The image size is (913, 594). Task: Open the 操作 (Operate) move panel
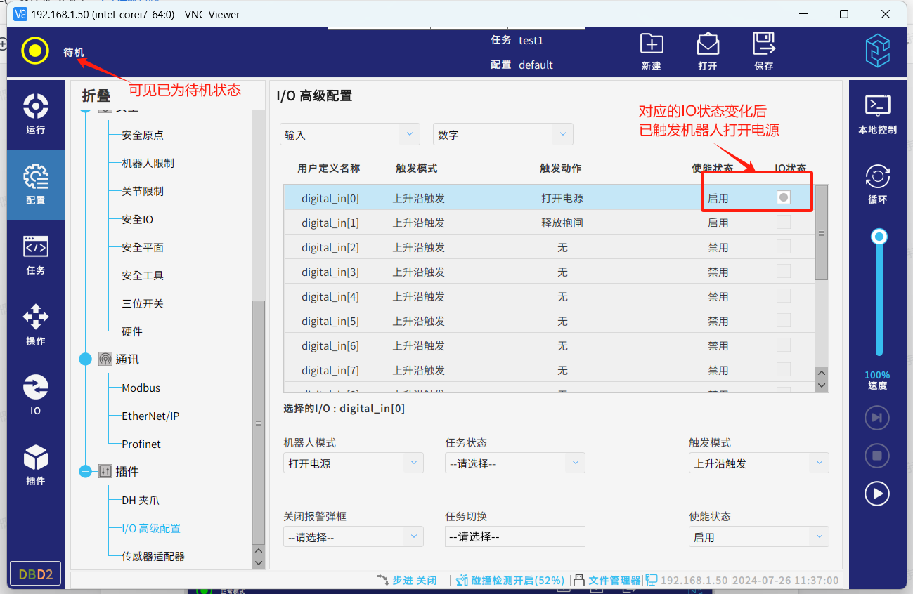[35, 324]
